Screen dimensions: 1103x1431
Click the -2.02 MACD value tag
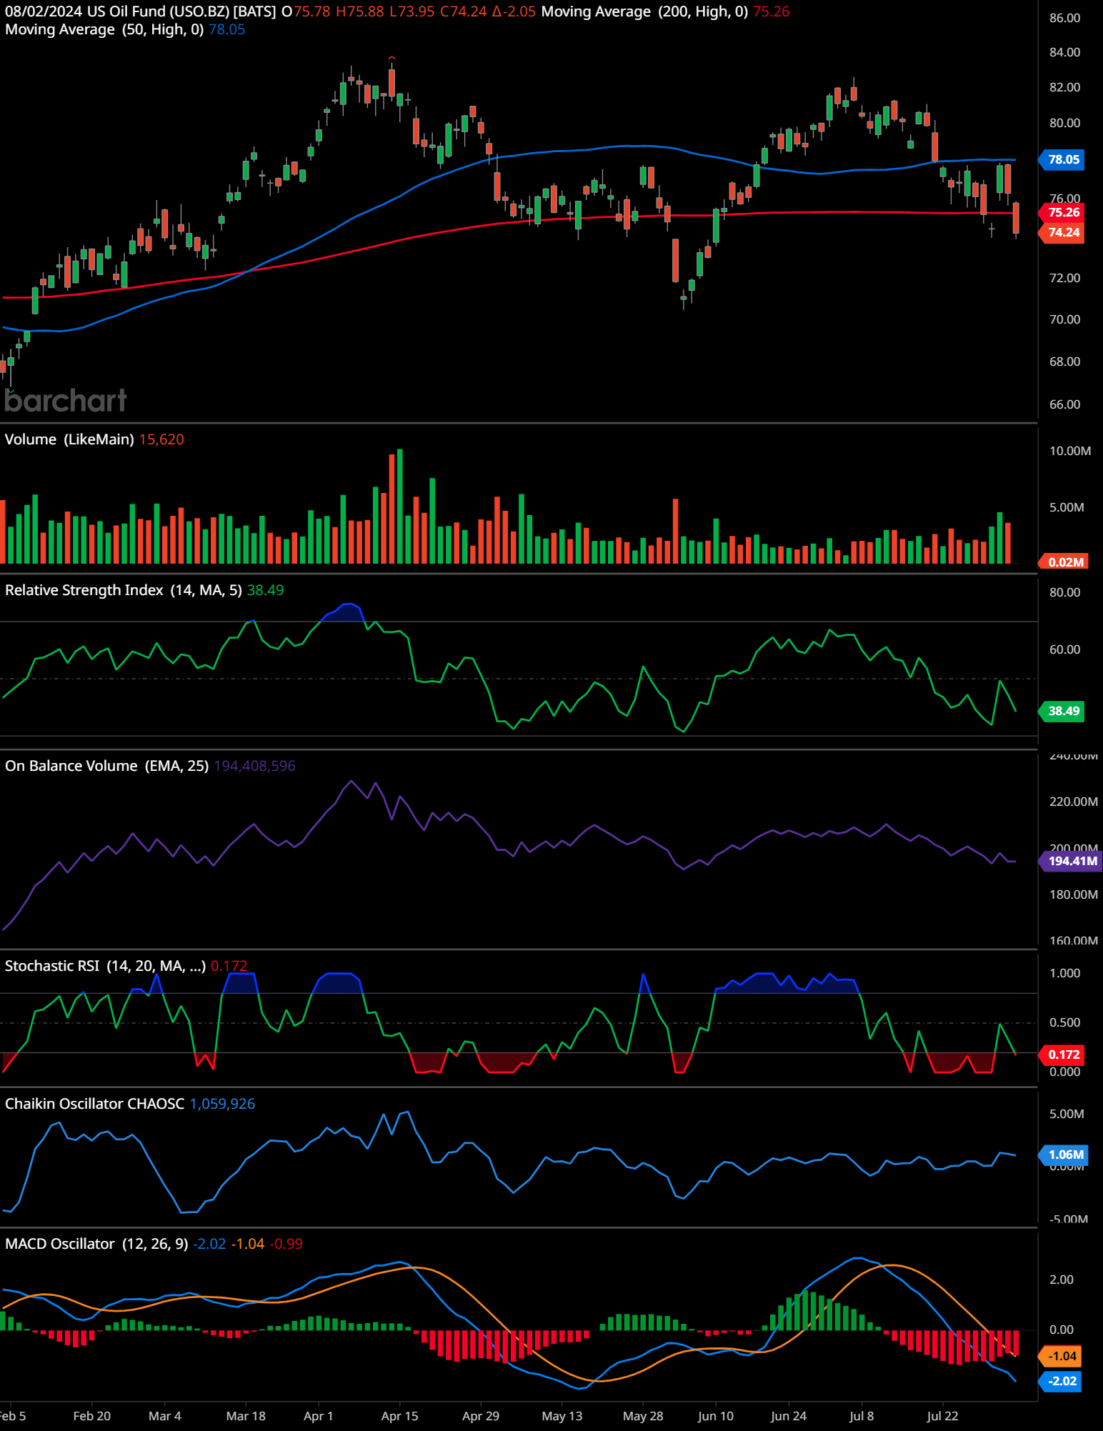click(x=1061, y=1381)
